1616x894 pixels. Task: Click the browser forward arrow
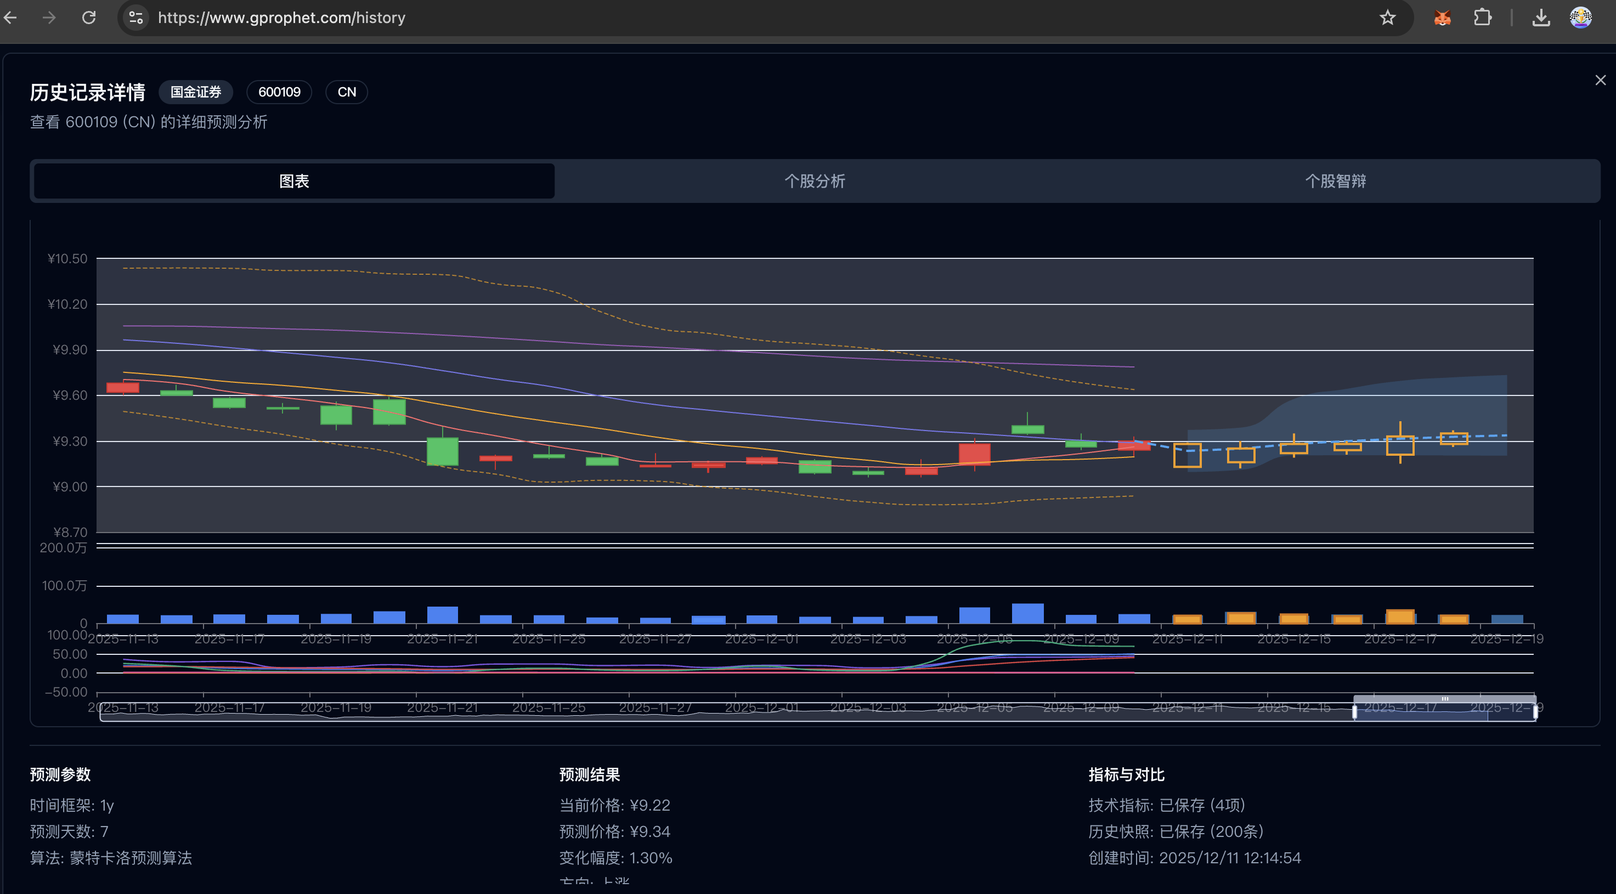coord(49,18)
